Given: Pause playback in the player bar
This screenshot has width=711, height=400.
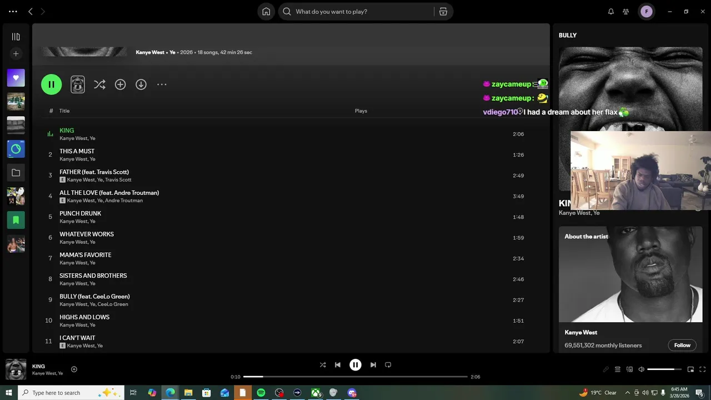Looking at the screenshot, I should pyautogui.click(x=355, y=365).
